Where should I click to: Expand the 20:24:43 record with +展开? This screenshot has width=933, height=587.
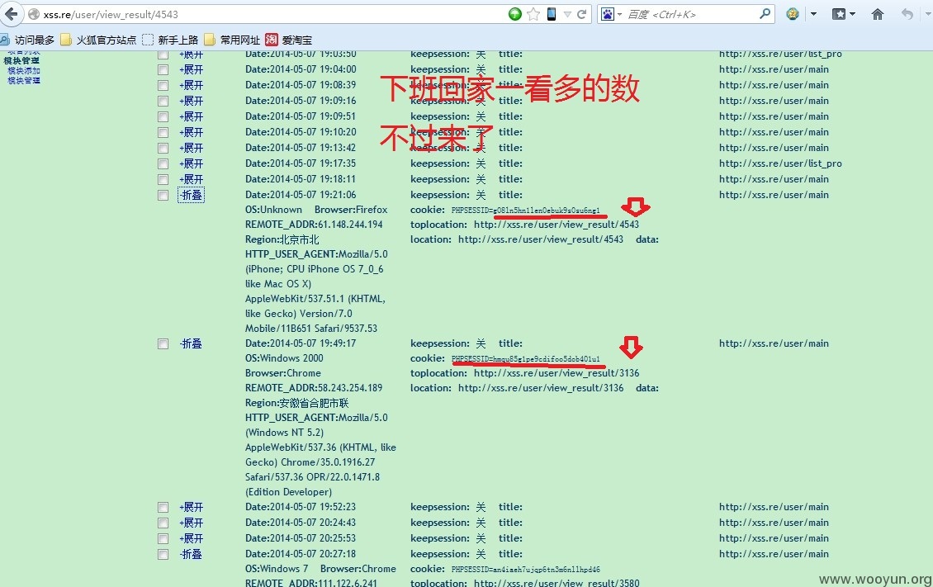191,523
